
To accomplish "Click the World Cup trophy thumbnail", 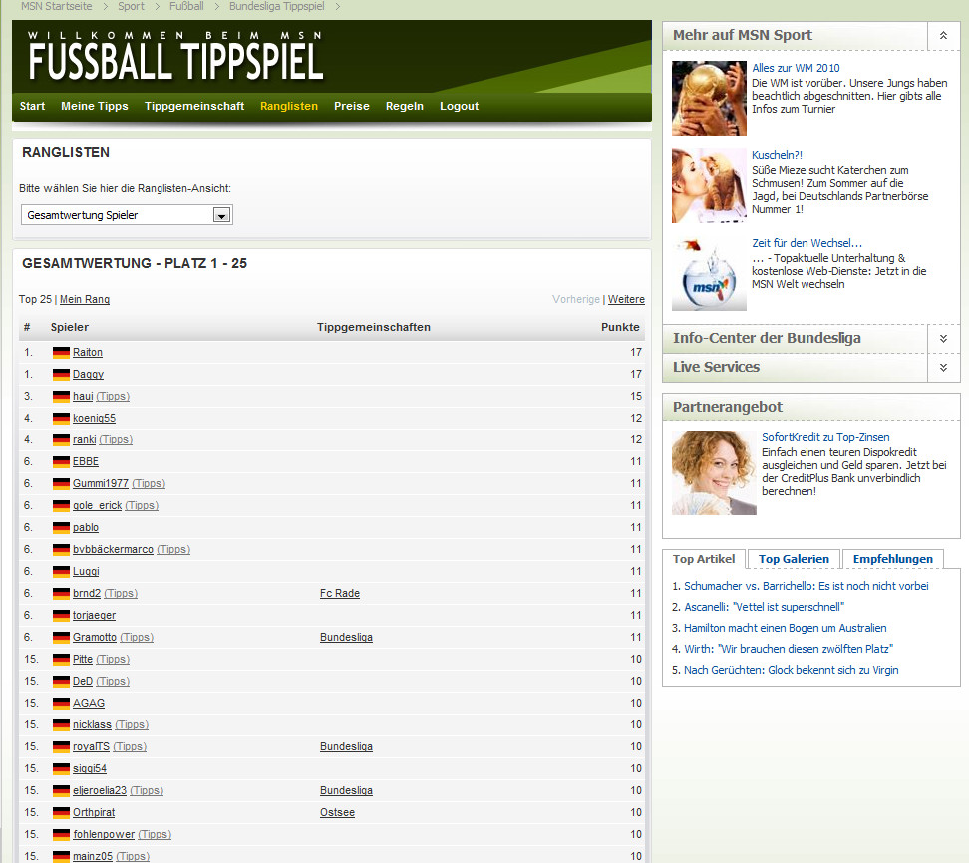I will coord(709,98).
